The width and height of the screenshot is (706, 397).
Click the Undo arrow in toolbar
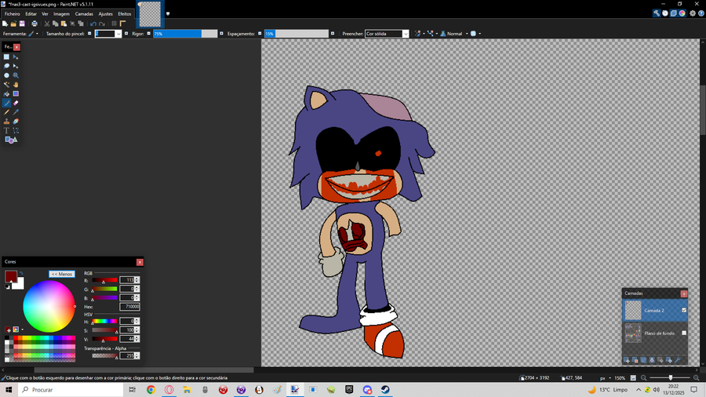[x=93, y=24]
